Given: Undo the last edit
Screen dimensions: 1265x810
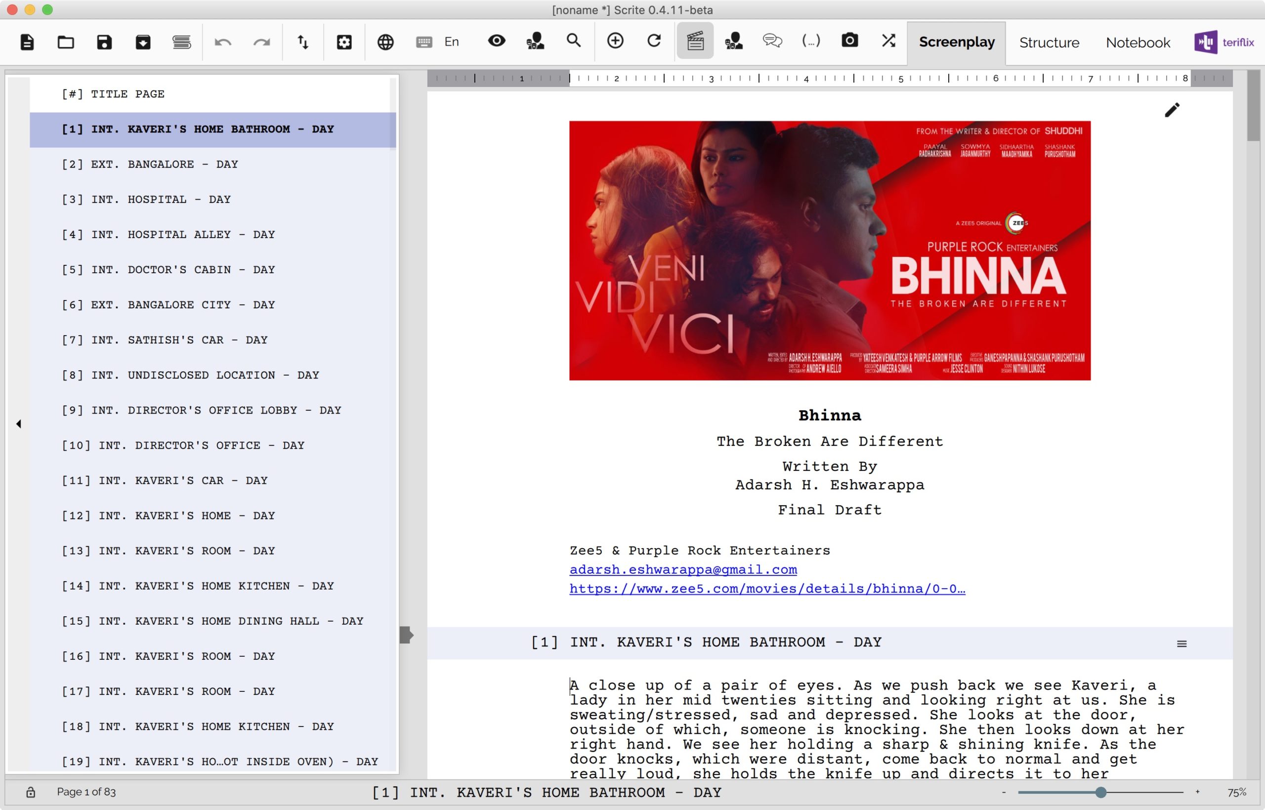Looking at the screenshot, I should coord(223,42).
